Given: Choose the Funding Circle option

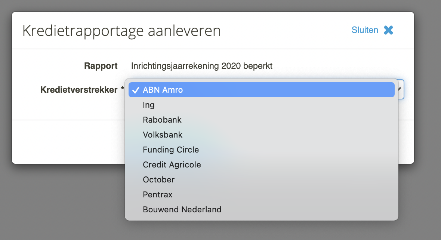Looking at the screenshot, I should click(x=261, y=150).
